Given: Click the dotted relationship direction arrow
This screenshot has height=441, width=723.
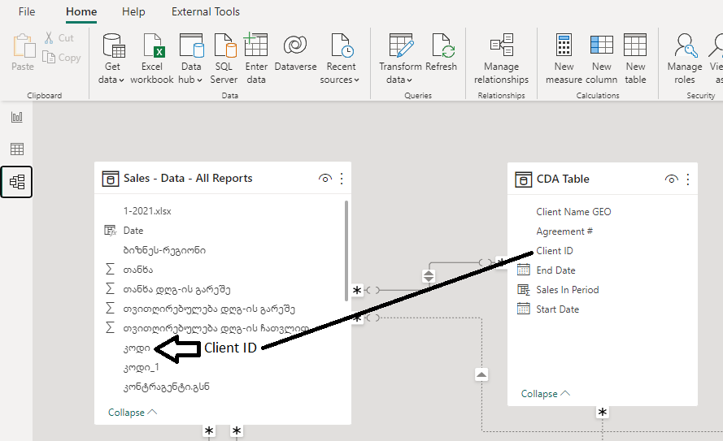Looking at the screenshot, I should click(x=481, y=374).
